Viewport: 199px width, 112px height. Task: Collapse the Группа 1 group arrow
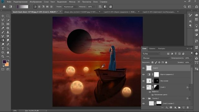pyautogui.click(x=147, y=98)
